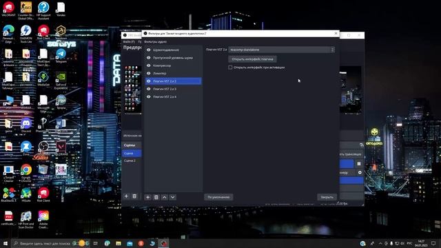Toggle eye icon for Плагин VST 2.x 3
Viewport: 441px width, 248px height.
pos(149,89)
